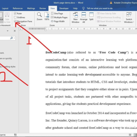Click the status bar view mode icon

pyautogui.click(x=130, y=135)
